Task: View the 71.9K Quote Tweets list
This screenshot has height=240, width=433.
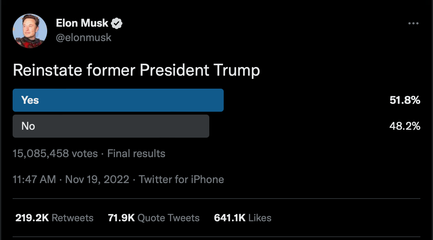Action: (x=154, y=218)
